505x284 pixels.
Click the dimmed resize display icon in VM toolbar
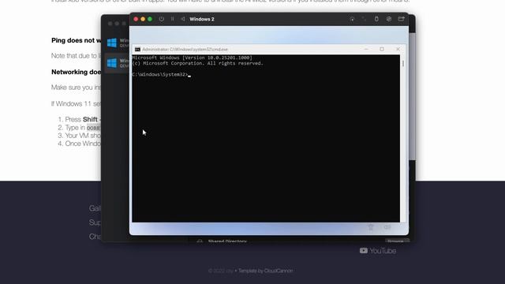pyautogui.click(x=365, y=19)
